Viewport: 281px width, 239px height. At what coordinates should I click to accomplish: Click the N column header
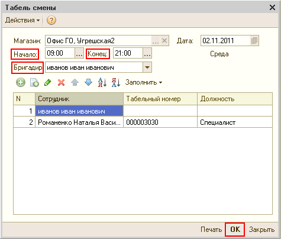[x=24, y=99]
